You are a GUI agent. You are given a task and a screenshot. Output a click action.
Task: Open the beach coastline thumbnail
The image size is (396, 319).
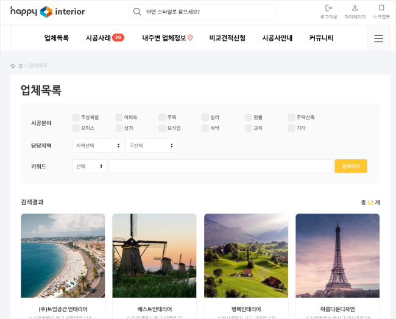pyautogui.click(x=63, y=256)
